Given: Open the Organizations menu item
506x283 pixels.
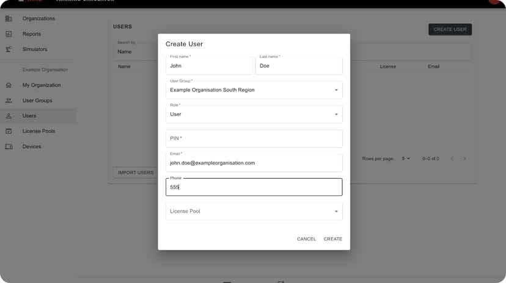Looking at the screenshot, I should [x=38, y=19].
